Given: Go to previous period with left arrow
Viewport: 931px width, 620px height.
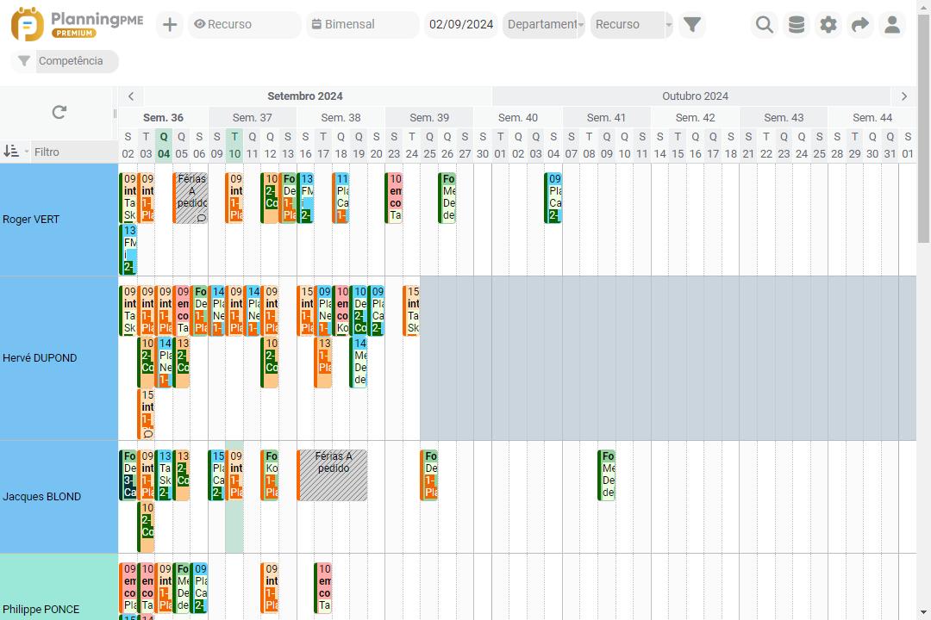Looking at the screenshot, I should point(131,96).
